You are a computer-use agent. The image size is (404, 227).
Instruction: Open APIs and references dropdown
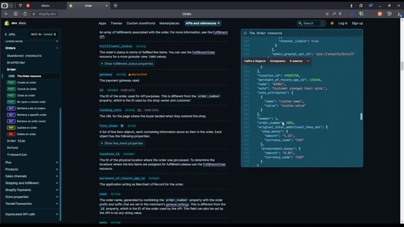(203, 23)
